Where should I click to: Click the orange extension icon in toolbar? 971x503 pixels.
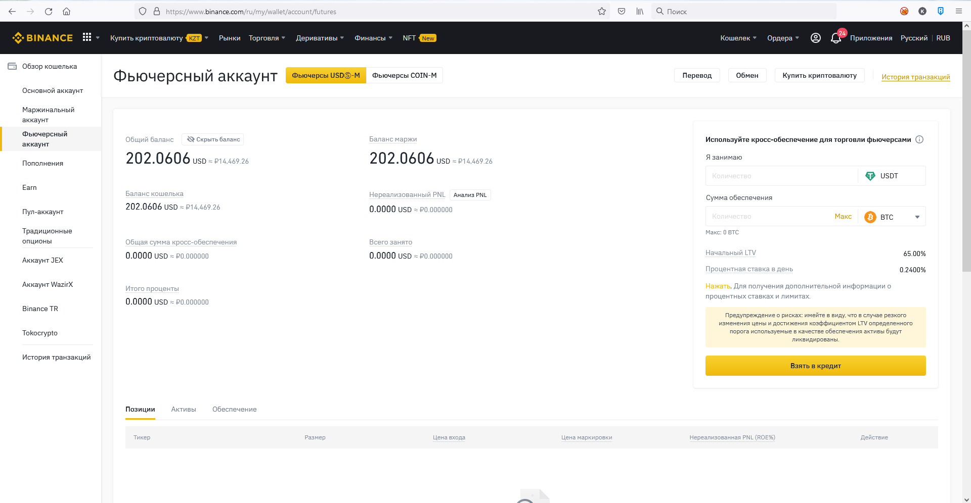click(x=904, y=11)
